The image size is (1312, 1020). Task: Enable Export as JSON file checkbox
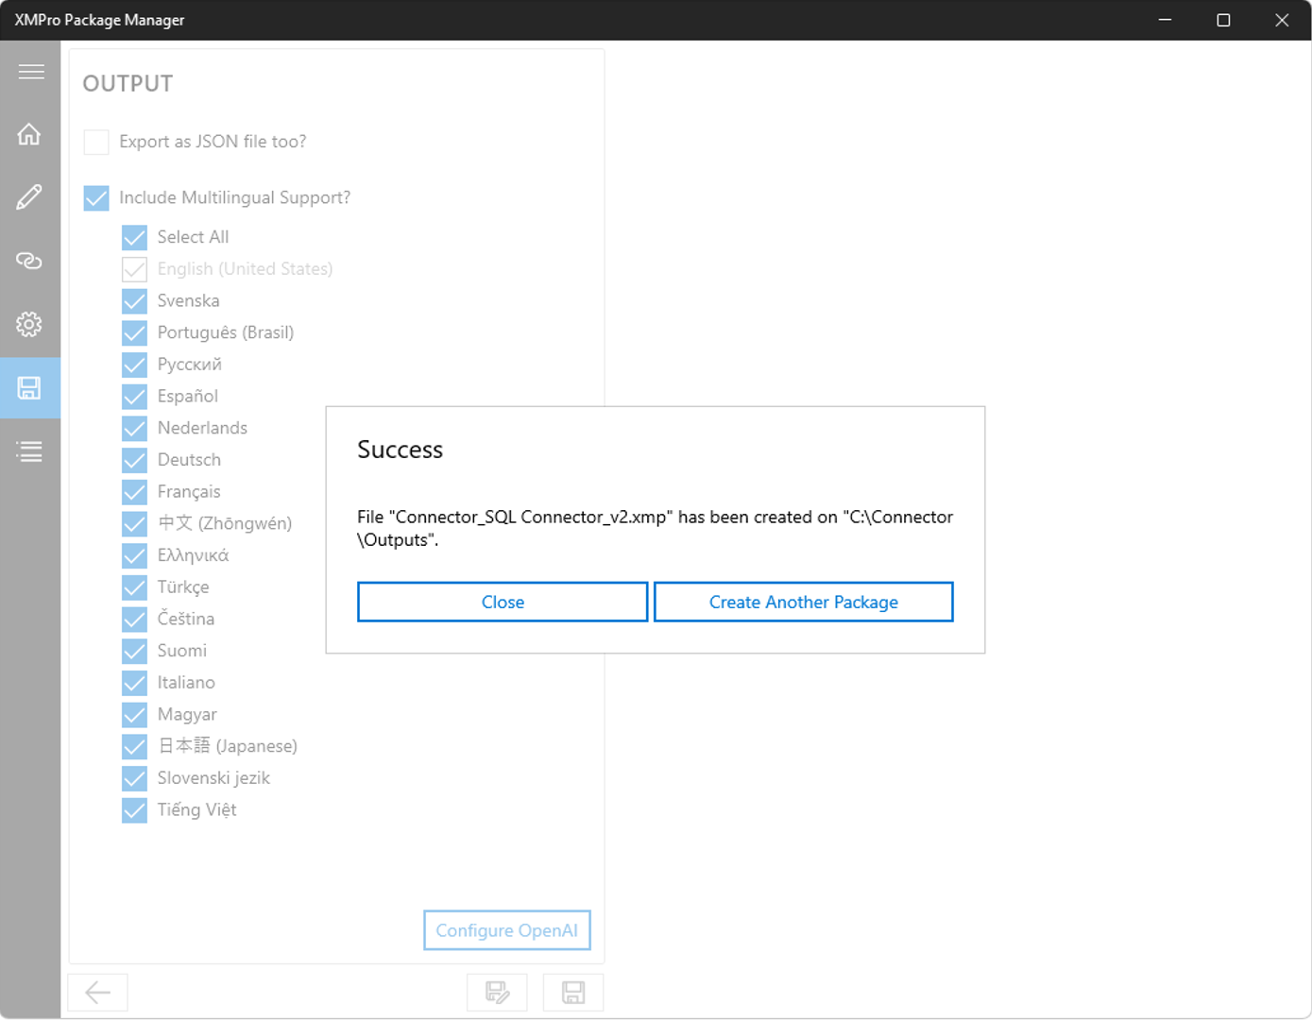click(x=96, y=142)
